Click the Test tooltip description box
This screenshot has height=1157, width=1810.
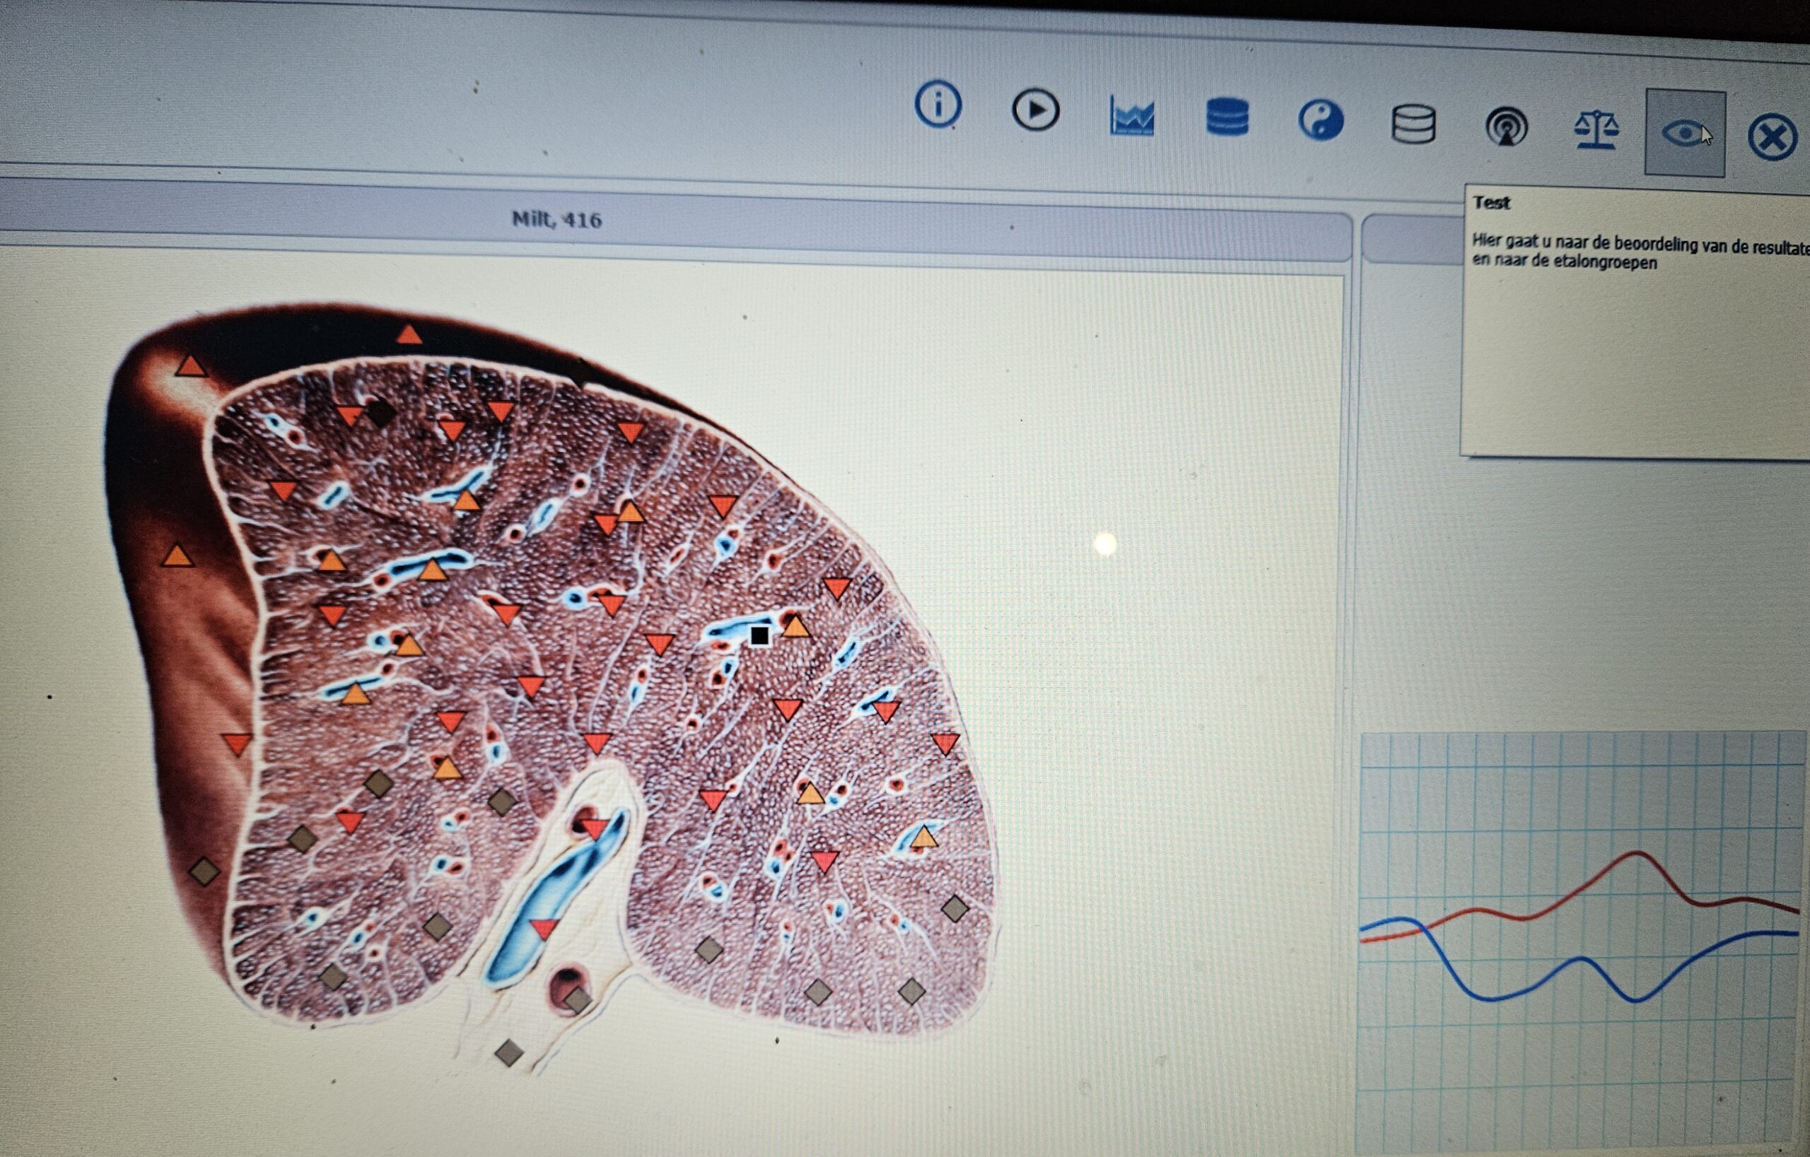pyautogui.click(x=1635, y=323)
